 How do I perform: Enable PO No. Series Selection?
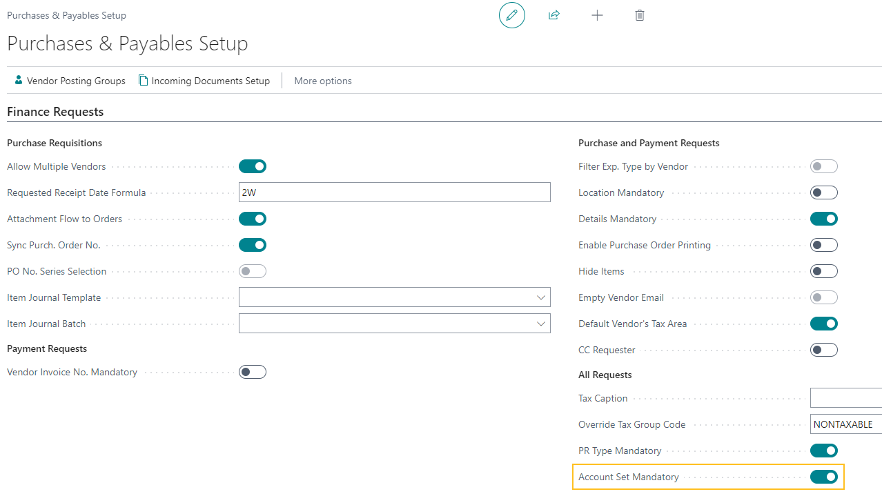click(x=252, y=270)
